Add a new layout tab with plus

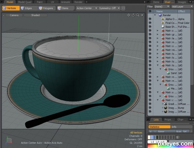click(87, 2)
